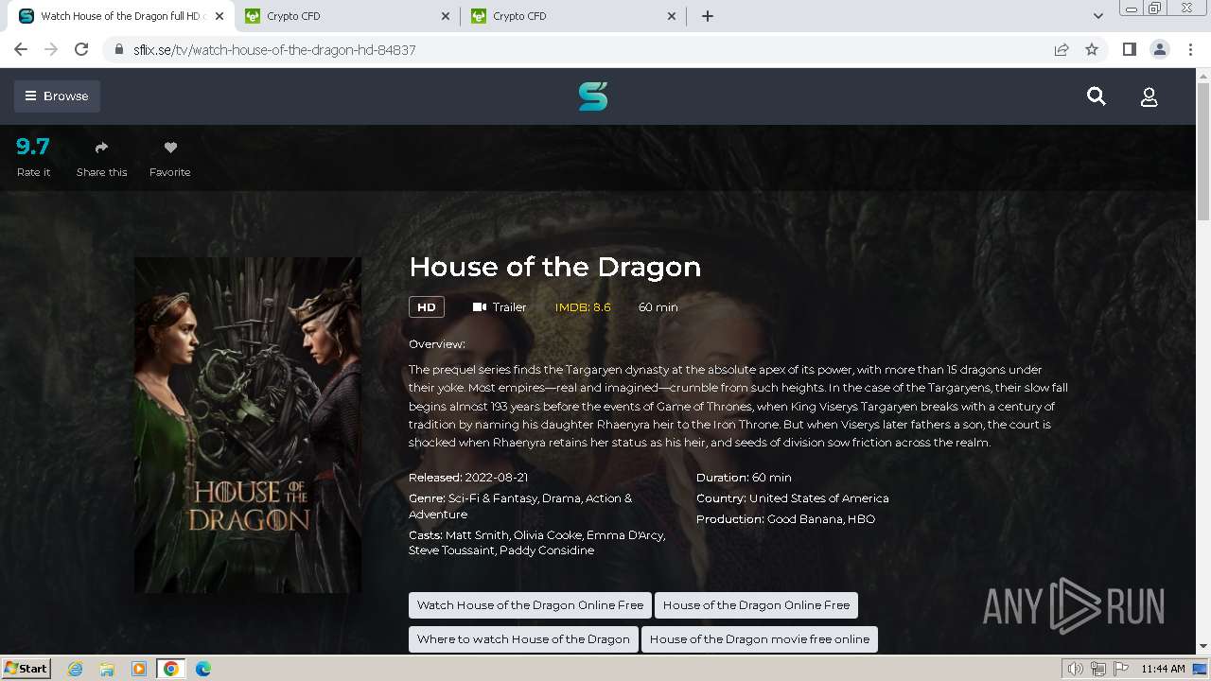1211x681 pixels.
Task: Click the IMDB: 8.6 rating text
Action: (583, 306)
